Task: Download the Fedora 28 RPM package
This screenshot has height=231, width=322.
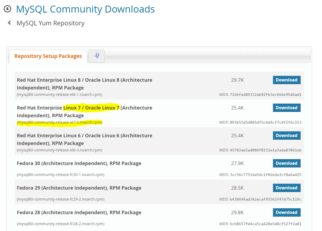Action: [287, 212]
